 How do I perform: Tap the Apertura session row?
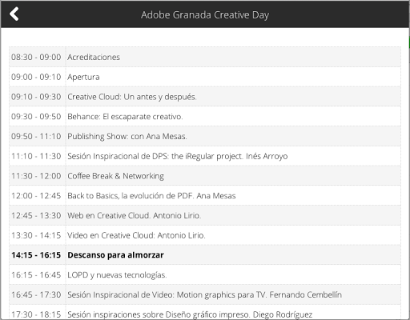pos(205,77)
